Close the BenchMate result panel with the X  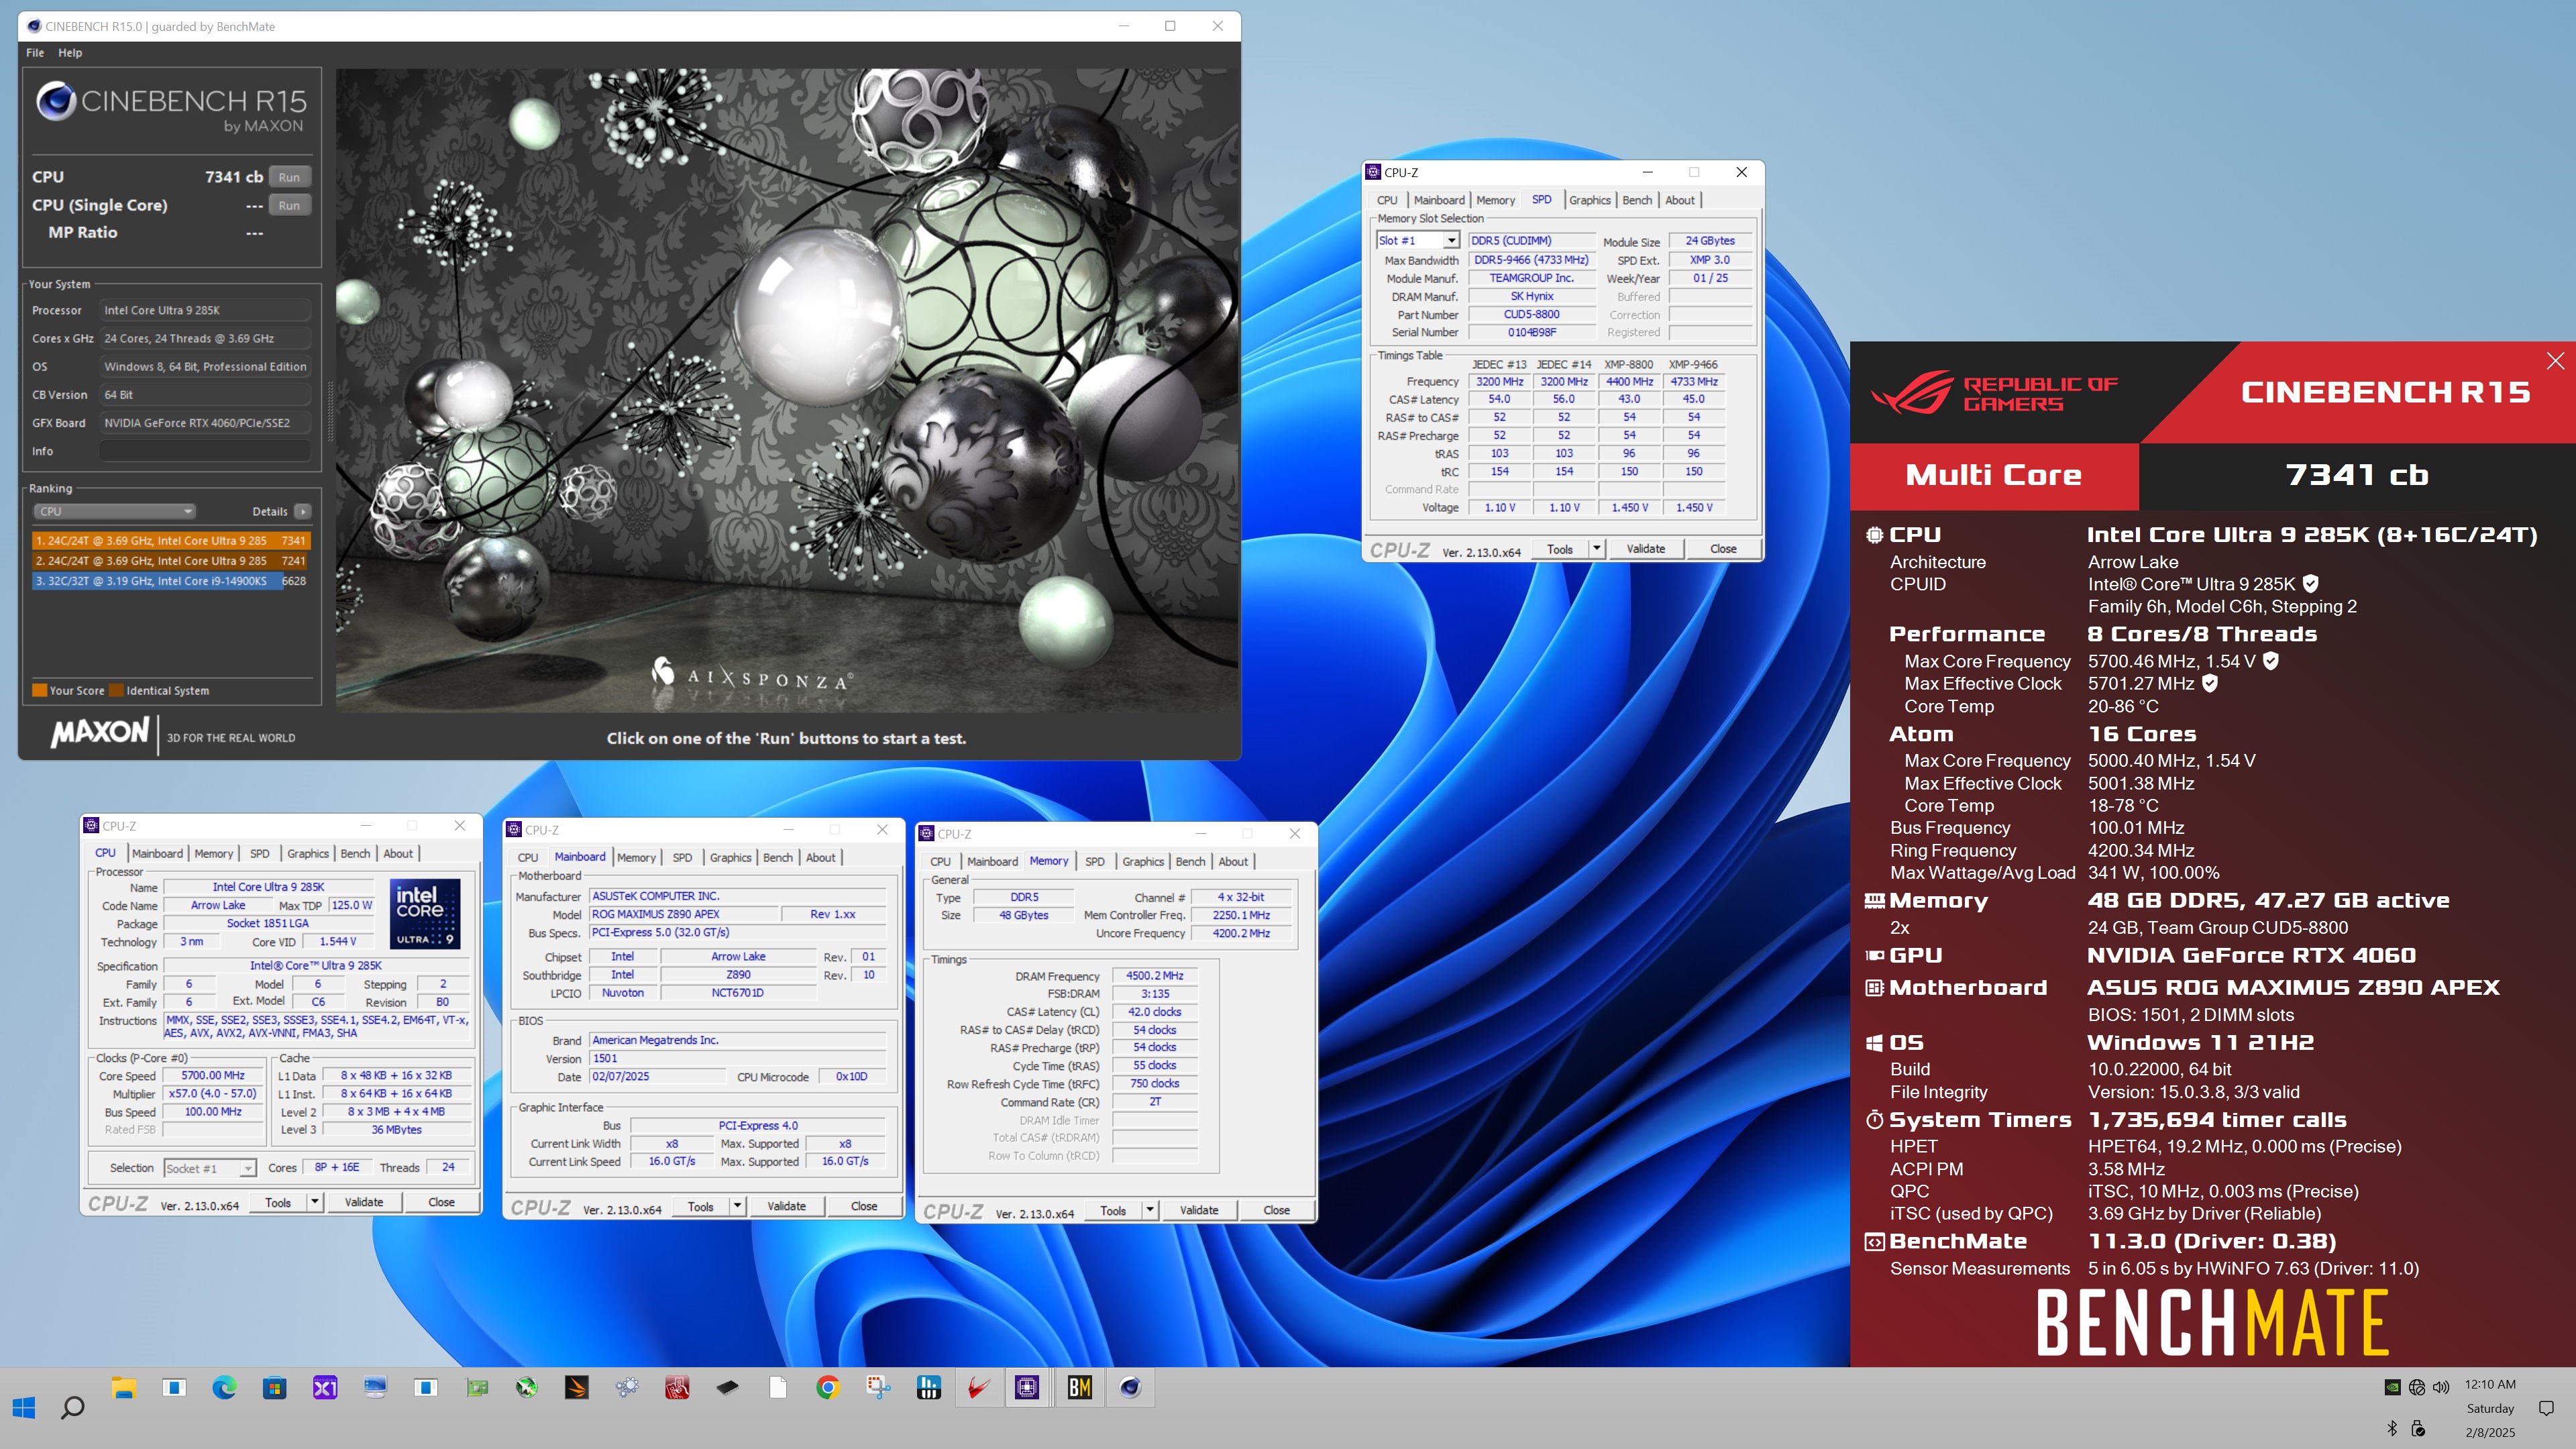point(2555,361)
